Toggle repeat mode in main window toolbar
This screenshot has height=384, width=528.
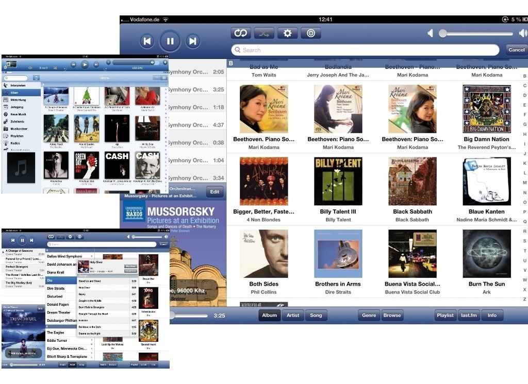coord(241,33)
